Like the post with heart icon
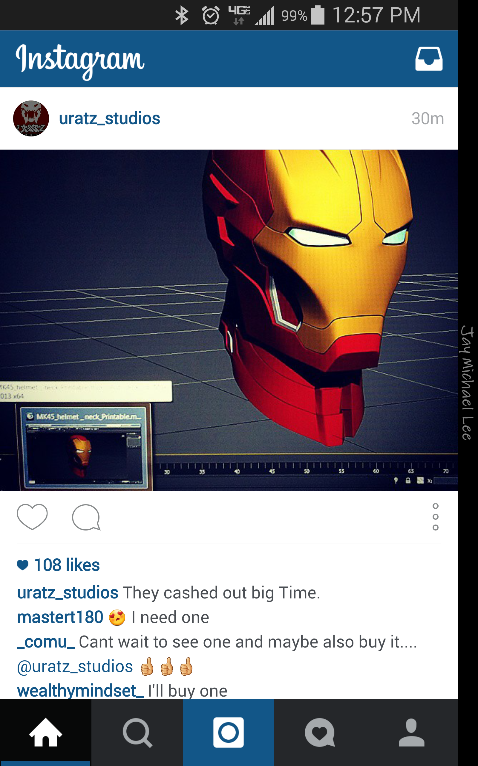 32,516
